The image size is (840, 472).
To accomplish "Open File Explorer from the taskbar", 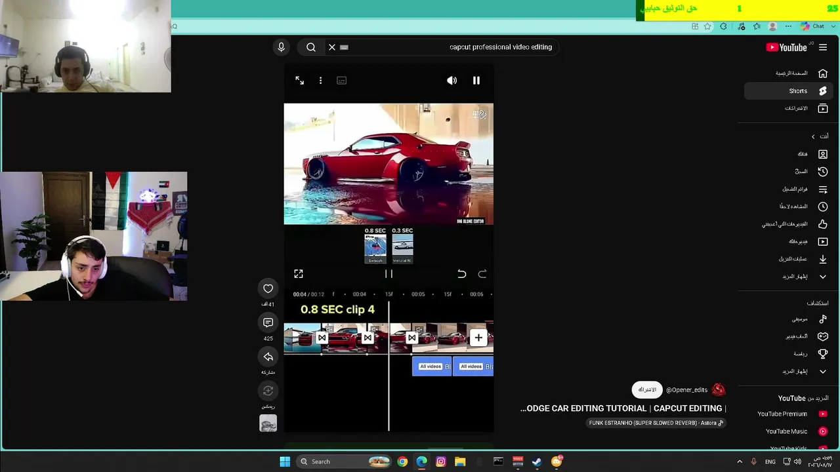I will point(460,462).
